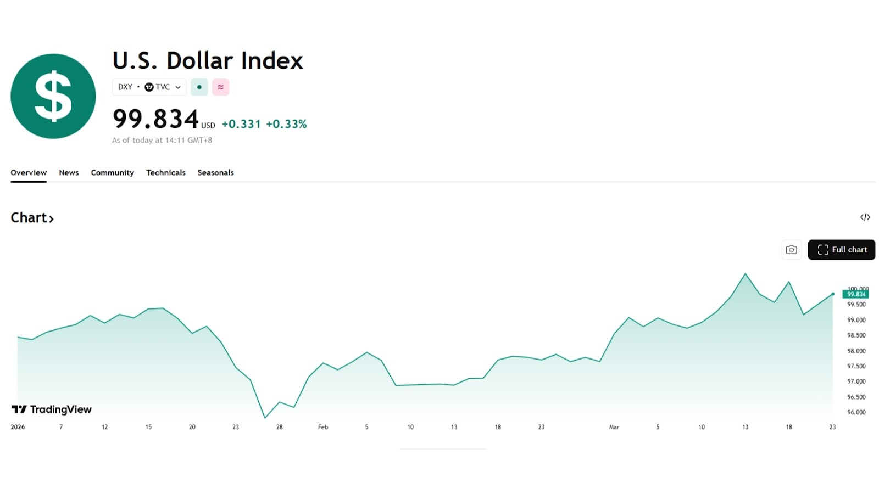Screen dimensions: 879x494
Task: Take a chart snapshot with camera icon
Action: click(791, 250)
